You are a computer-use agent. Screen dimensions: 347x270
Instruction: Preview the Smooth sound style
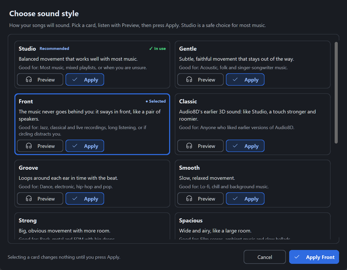(x=200, y=199)
